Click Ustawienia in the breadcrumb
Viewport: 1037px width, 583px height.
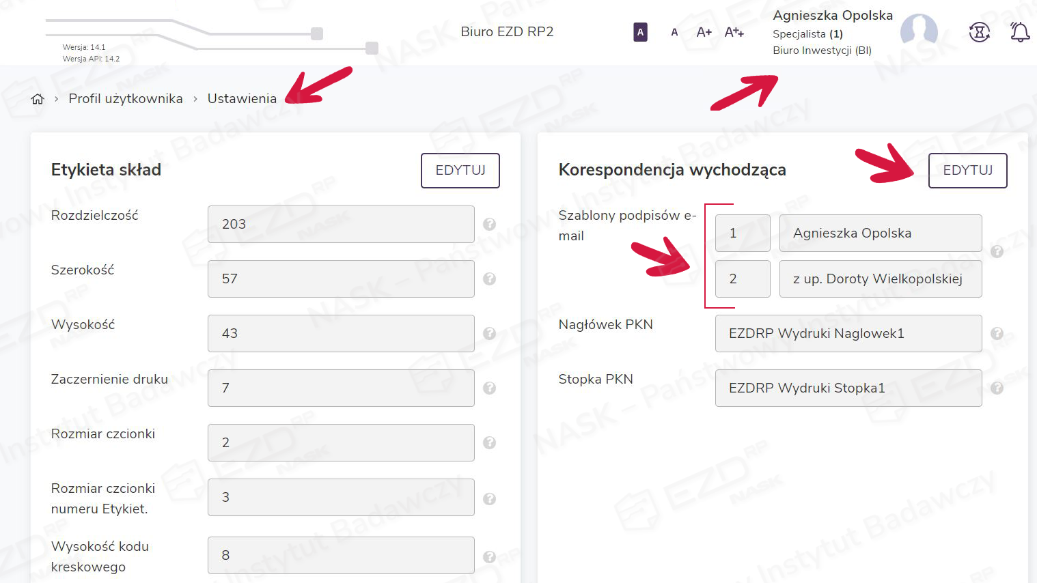pyautogui.click(x=242, y=99)
